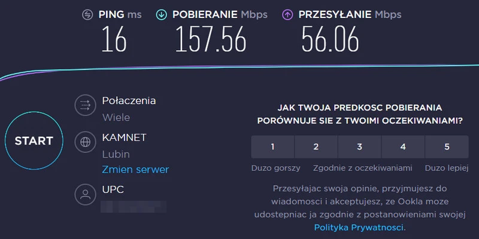
Task: Click the ping value 16
Action: pos(114,41)
